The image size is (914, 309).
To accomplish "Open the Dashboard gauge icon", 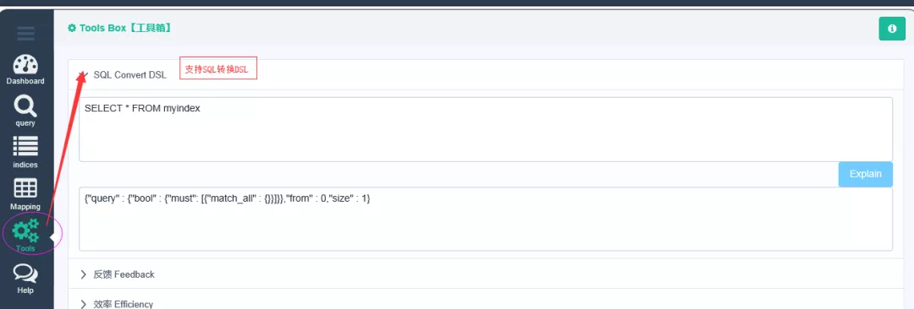I will (x=25, y=65).
